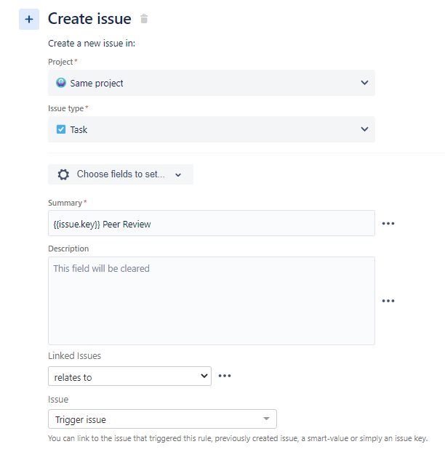Click the gear icon in Choose fields
Screen dimensions: 445x460
point(63,174)
